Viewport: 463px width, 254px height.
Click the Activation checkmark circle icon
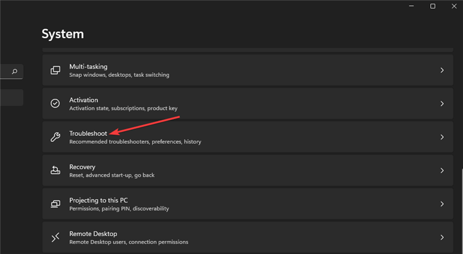click(55, 104)
